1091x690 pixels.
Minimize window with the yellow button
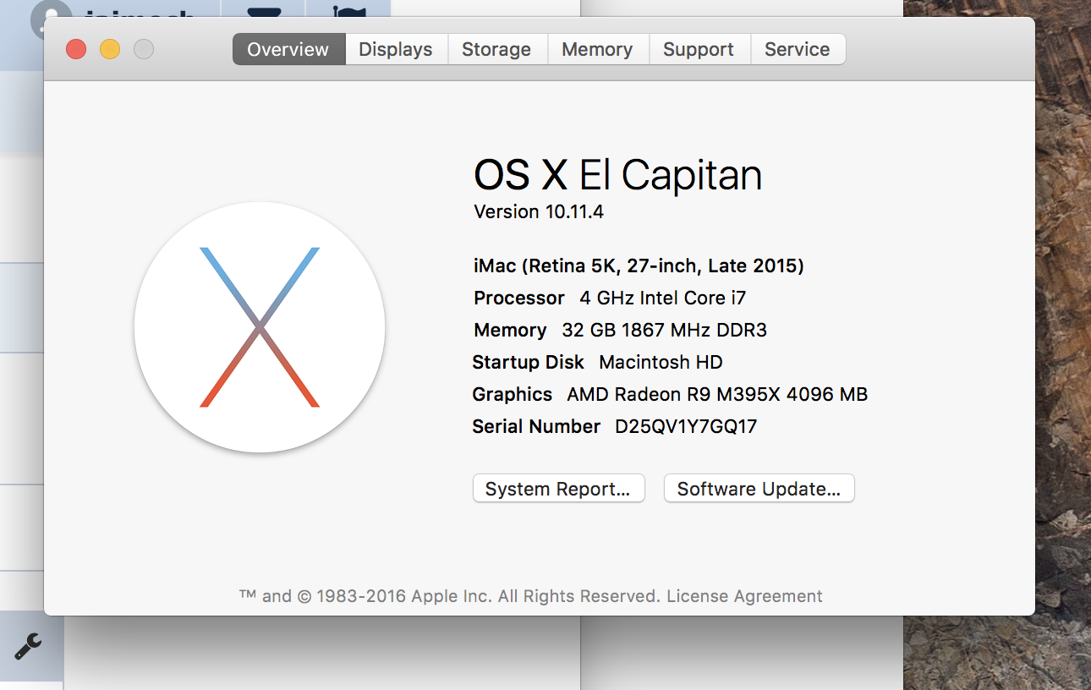(x=110, y=49)
